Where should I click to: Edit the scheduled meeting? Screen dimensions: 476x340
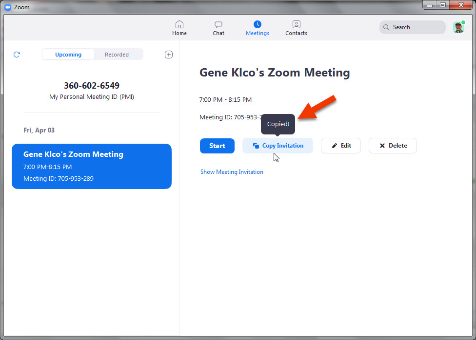[341, 146]
